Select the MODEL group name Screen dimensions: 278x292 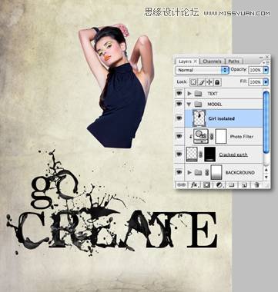(x=215, y=105)
